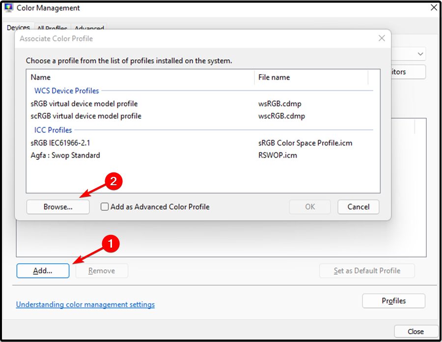Open the Advanced tab
The width and height of the screenshot is (442, 342).
(x=89, y=28)
